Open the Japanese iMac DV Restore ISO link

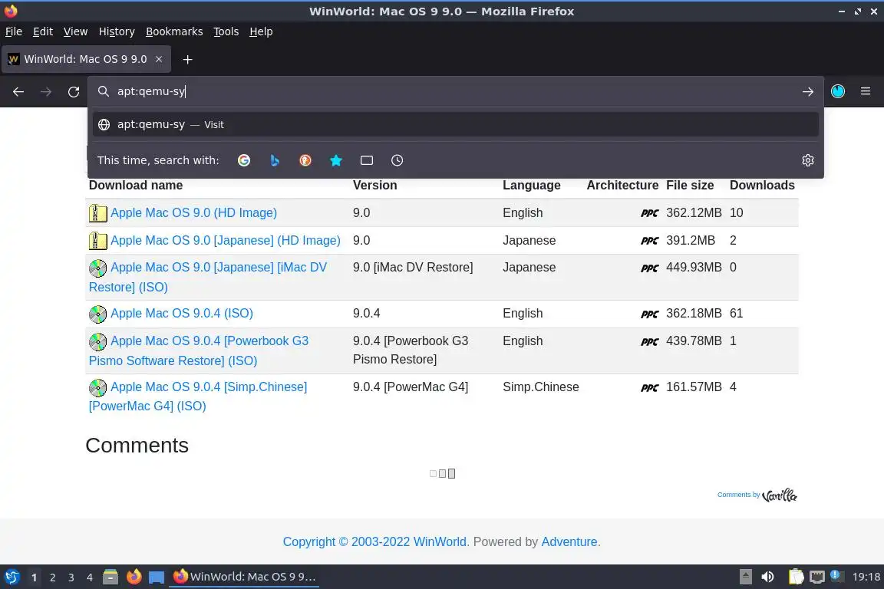(x=207, y=278)
